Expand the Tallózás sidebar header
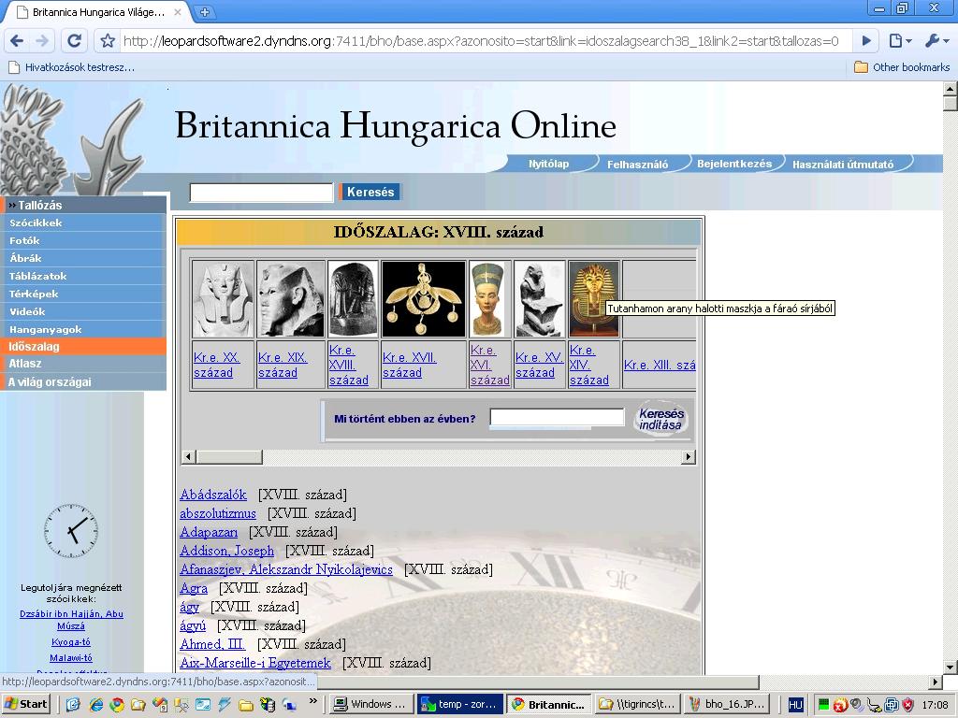Image resolution: width=958 pixels, height=718 pixels. coord(83,205)
